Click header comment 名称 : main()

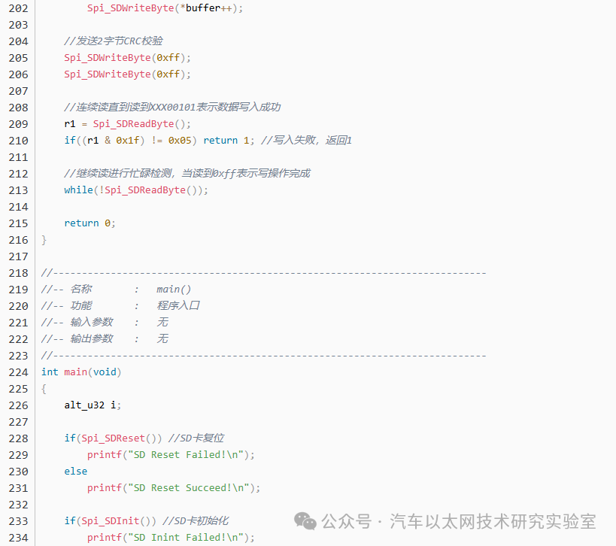point(117,290)
